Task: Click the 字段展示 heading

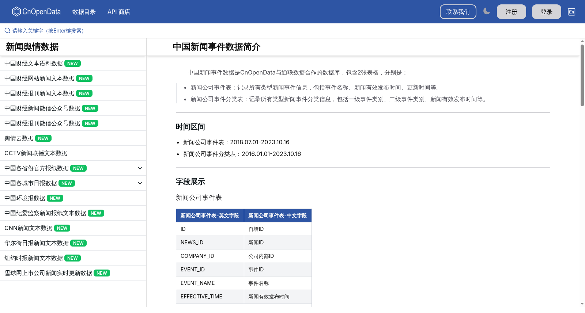Action: click(x=190, y=182)
